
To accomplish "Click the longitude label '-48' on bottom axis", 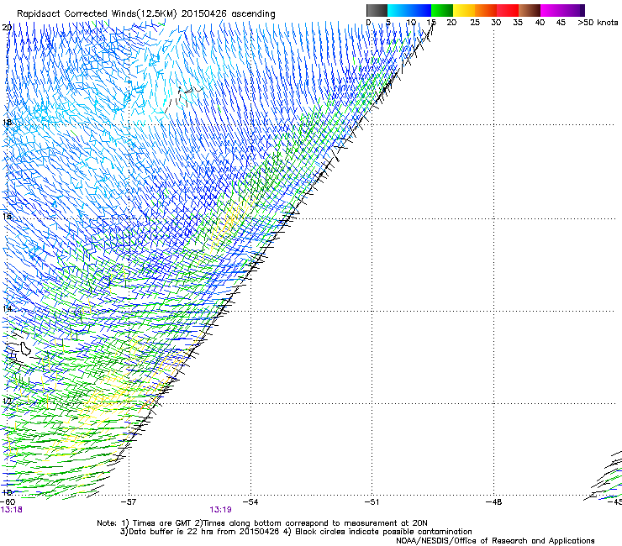I will 493,502.
